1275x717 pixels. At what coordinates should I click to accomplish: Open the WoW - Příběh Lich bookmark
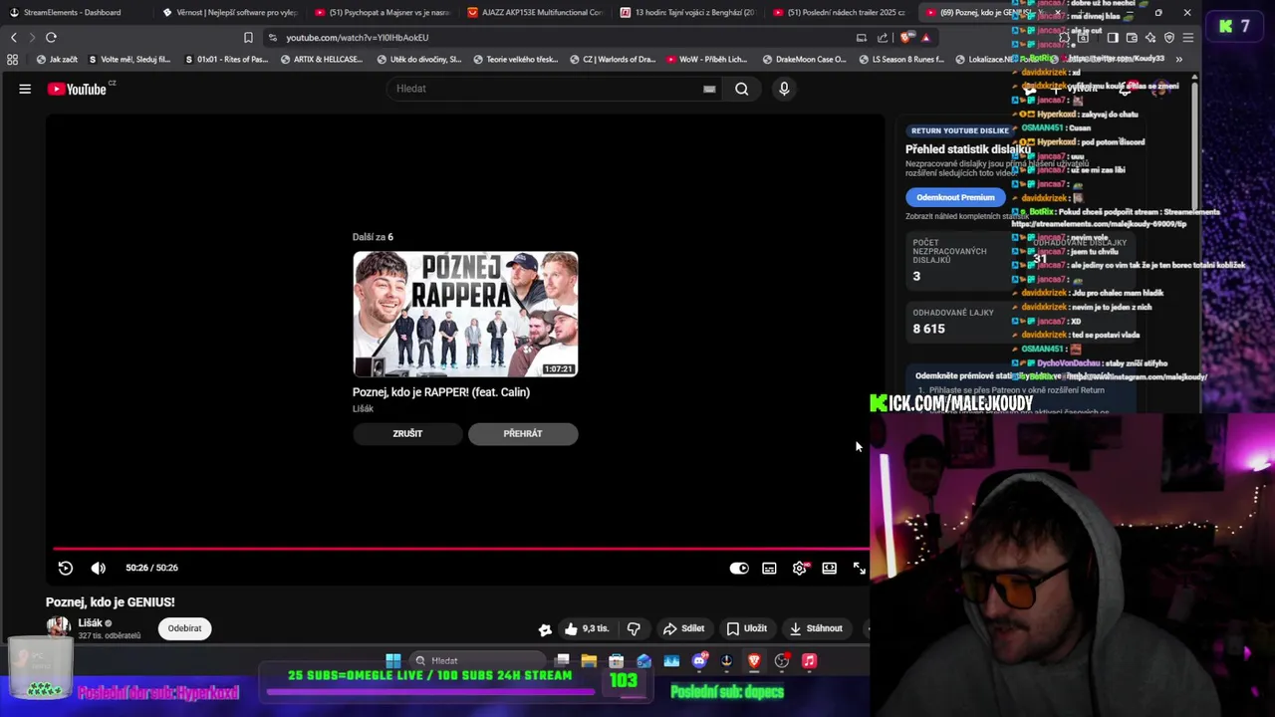coord(706,60)
